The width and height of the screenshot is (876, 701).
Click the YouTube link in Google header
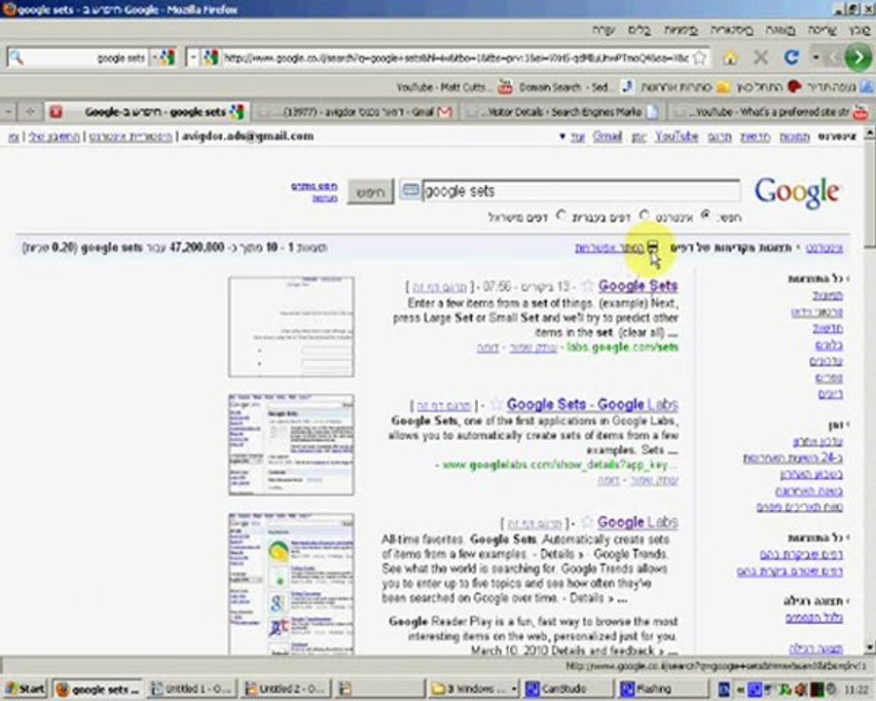(676, 136)
